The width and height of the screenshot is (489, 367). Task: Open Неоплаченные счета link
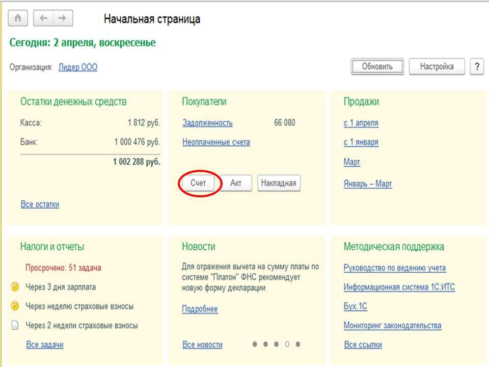click(x=216, y=142)
